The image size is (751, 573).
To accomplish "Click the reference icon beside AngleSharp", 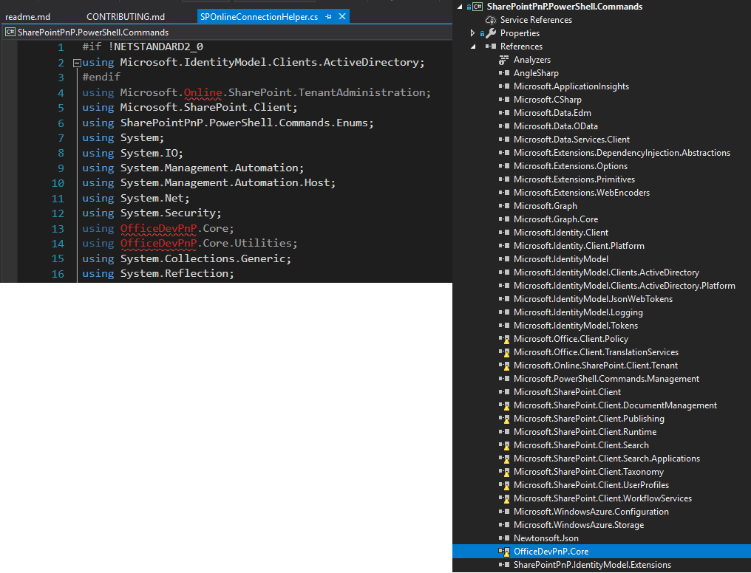I will pos(504,73).
